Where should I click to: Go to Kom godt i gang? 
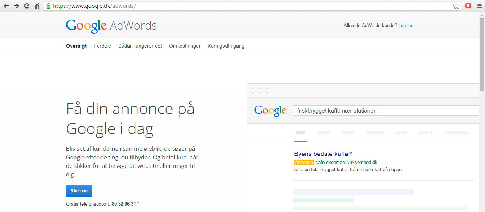pyautogui.click(x=226, y=46)
